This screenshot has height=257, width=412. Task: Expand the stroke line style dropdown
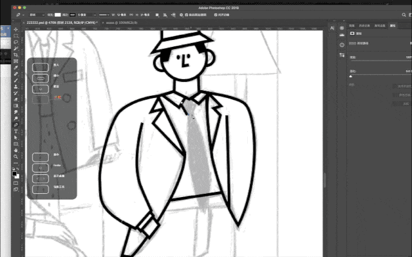click(x=104, y=15)
